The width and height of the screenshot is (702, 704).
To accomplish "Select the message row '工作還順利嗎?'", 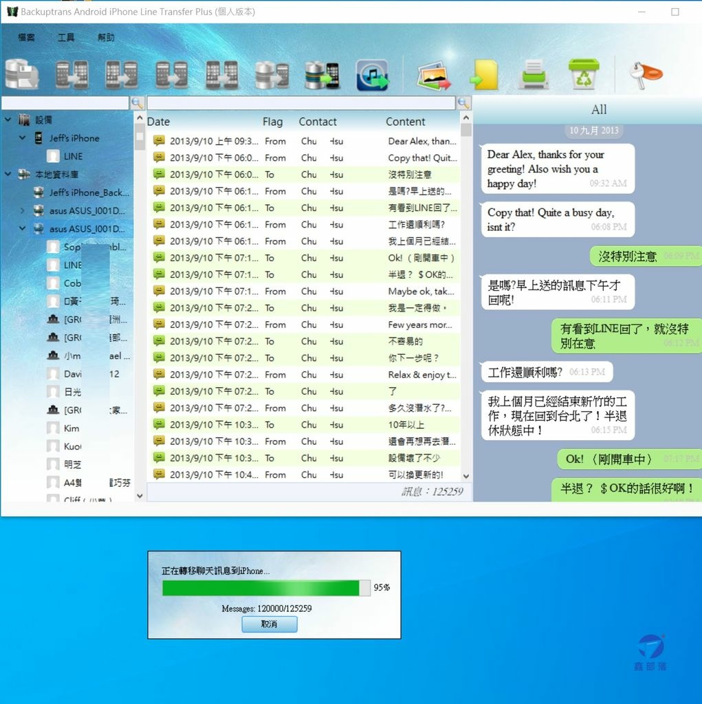I will tap(304, 224).
